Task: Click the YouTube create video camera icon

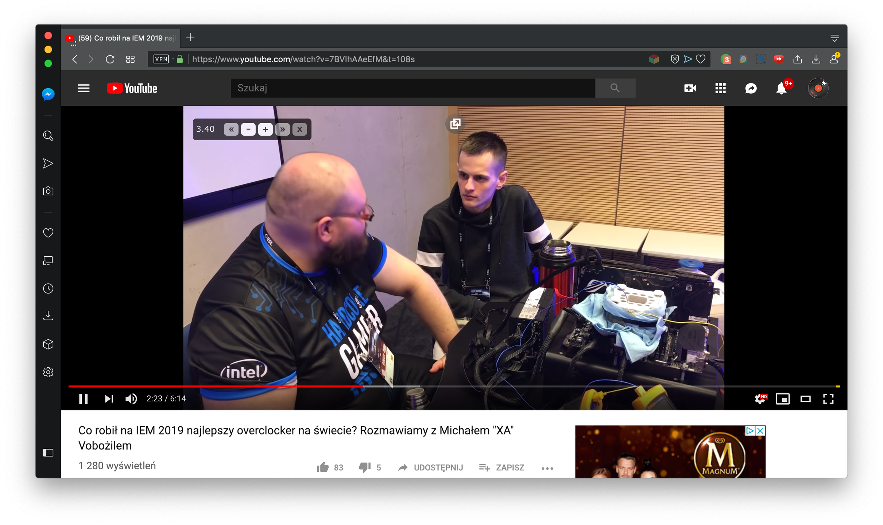Action: (690, 88)
